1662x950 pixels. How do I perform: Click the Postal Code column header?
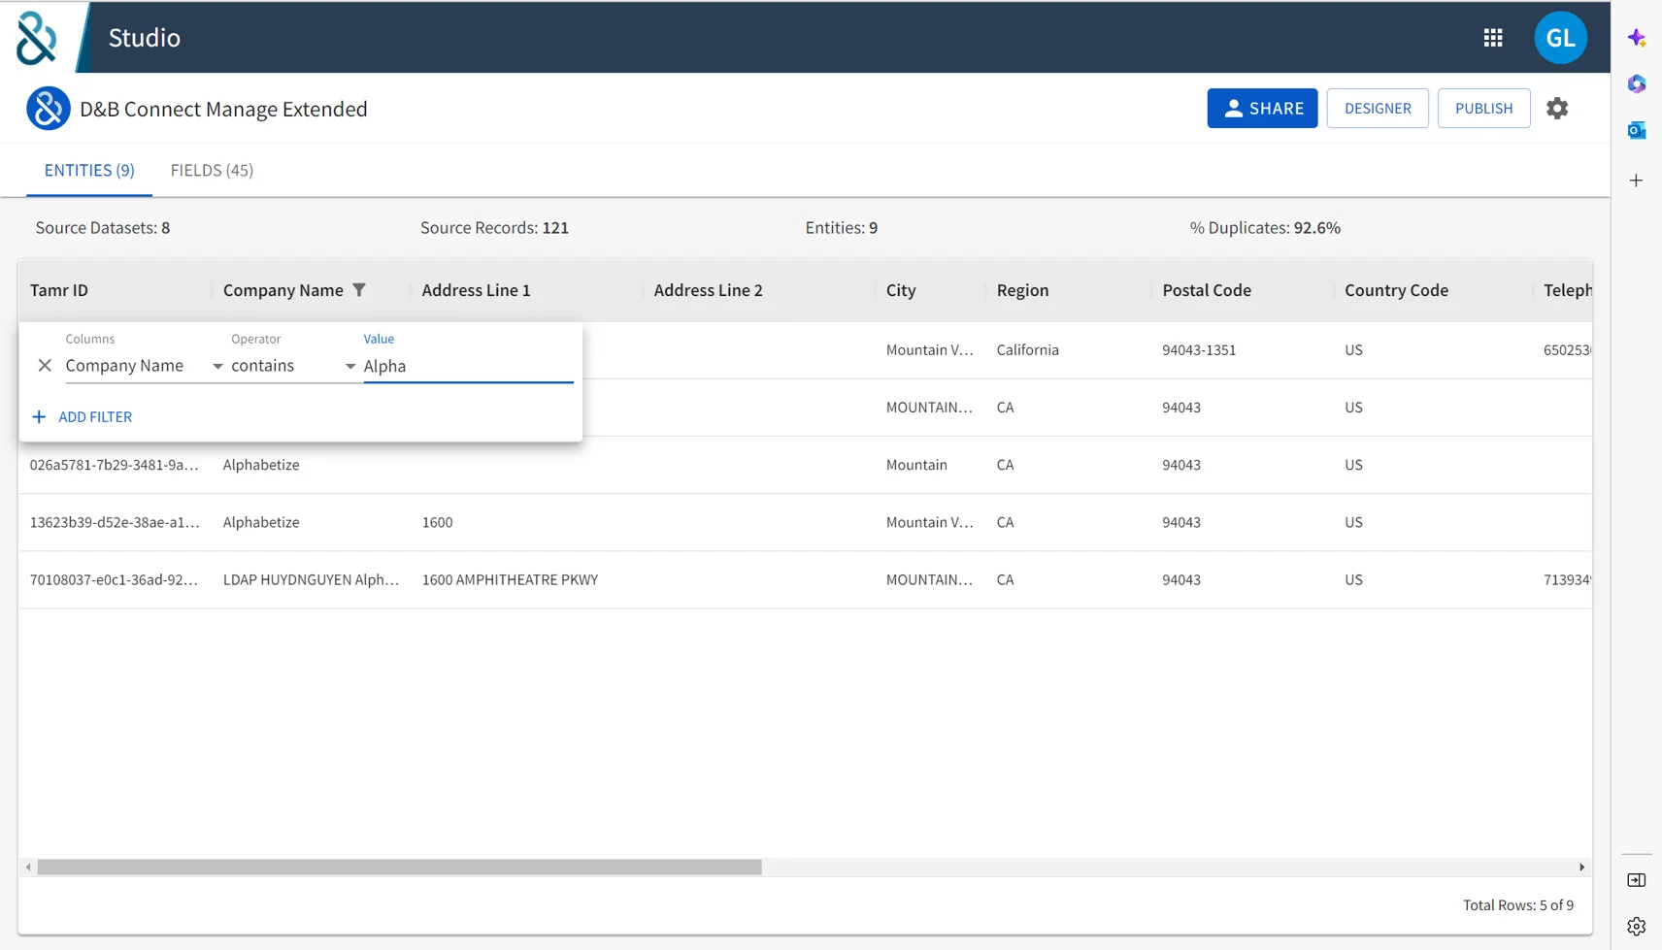[x=1207, y=290]
